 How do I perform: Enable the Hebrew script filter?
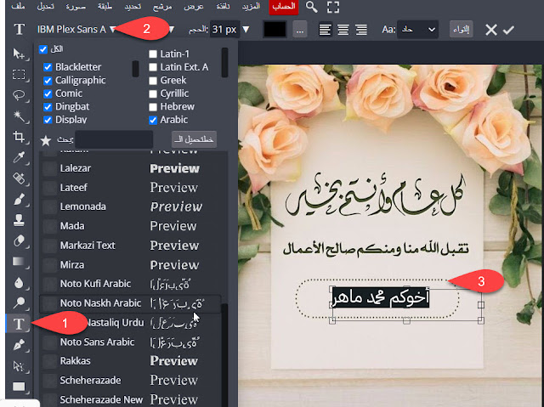click(x=153, y=107)
